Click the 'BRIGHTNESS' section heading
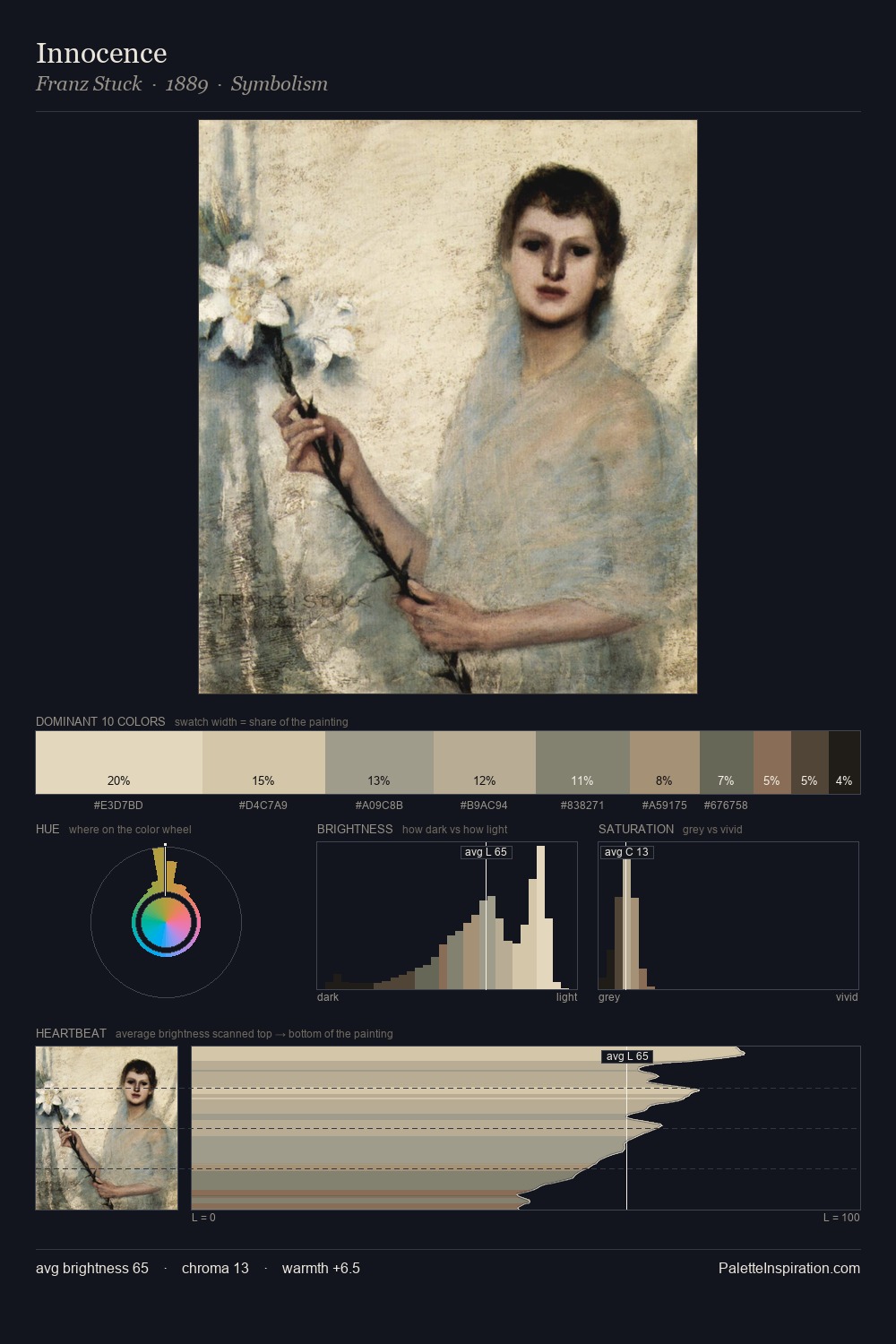This screenshot has width=896, height=1344. pos(355,829)
